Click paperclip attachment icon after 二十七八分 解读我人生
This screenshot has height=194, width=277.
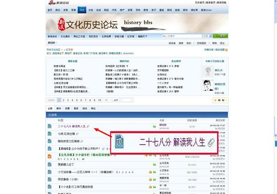point(88,126)
